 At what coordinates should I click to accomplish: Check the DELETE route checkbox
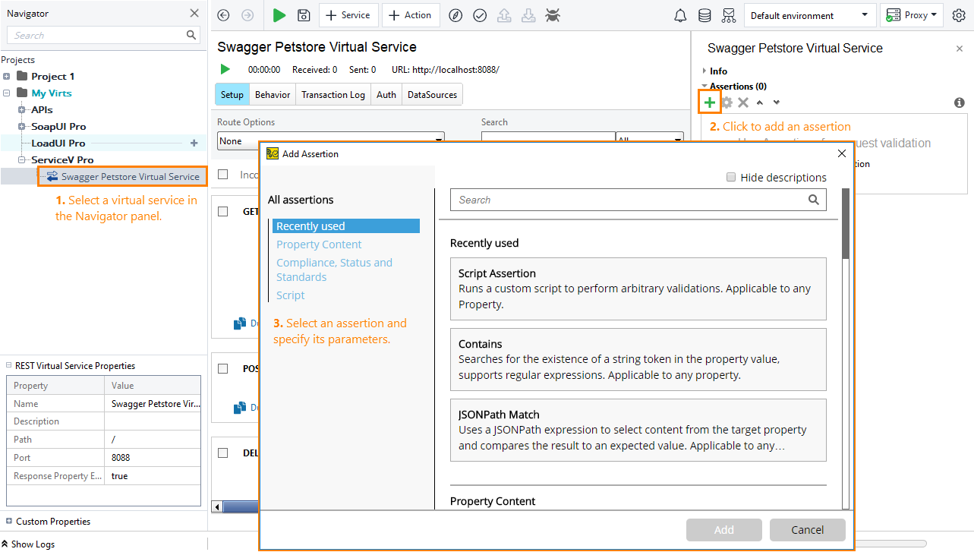point(222,453)
